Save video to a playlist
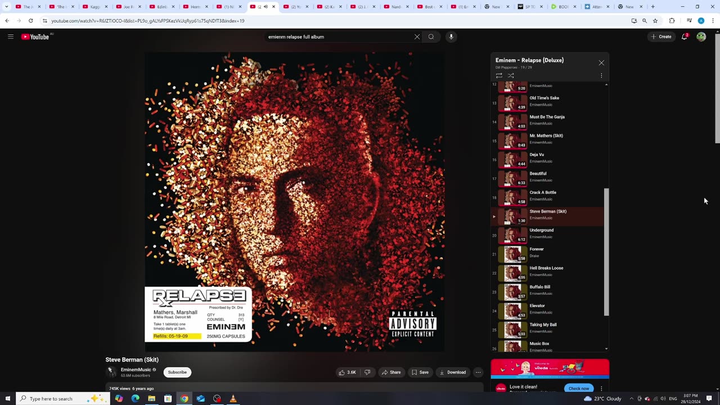The width and height of the screenshot is (720, 405). [420, 372]
